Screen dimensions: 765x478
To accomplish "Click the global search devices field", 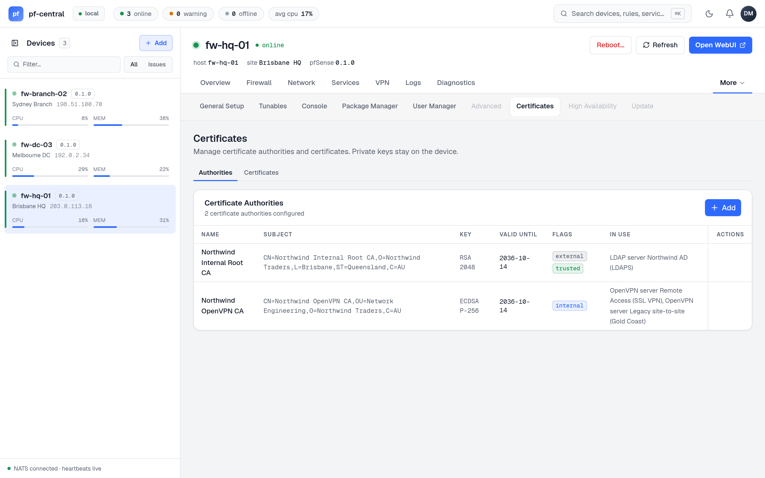I will point(622,14).
